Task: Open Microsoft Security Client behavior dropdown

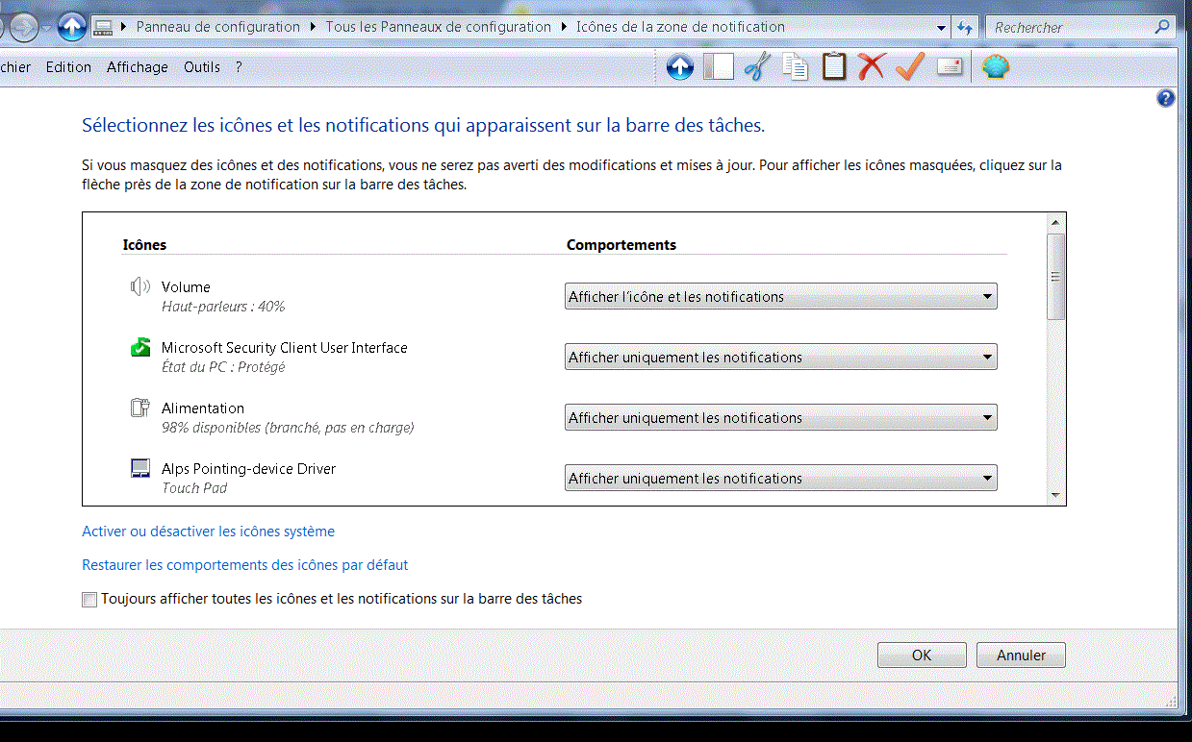Action: point(781,357)
